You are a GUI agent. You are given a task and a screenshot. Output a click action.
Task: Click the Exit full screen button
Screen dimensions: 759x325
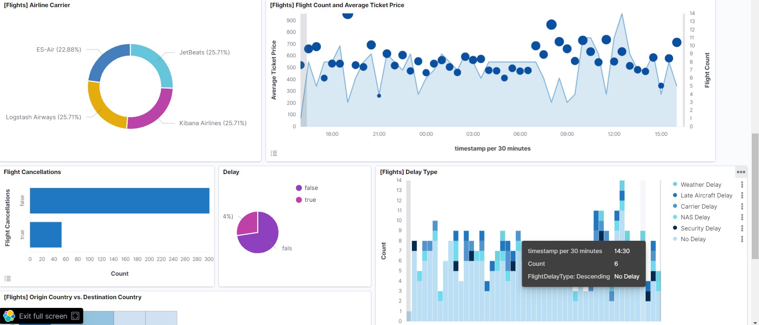pos(42,316)
